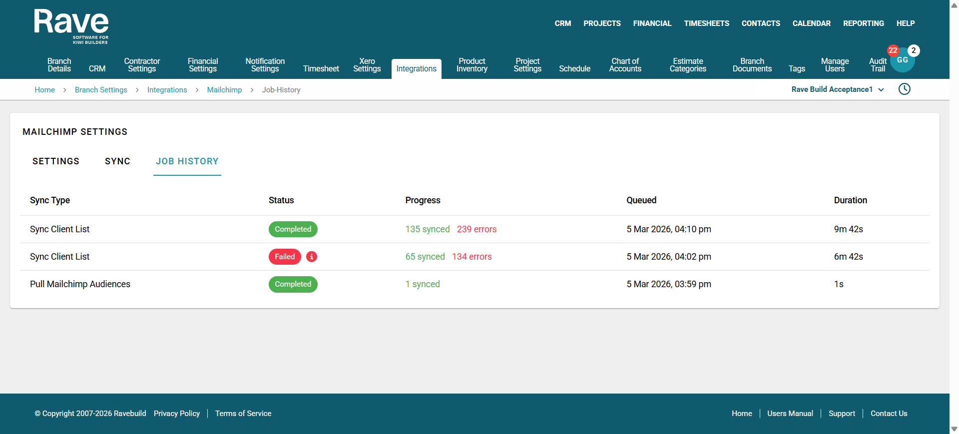Open Xero Settings tab
Image resolution: width=959 pixels, height=434 pixels.
pyautogui.click(x=367, y=65)
